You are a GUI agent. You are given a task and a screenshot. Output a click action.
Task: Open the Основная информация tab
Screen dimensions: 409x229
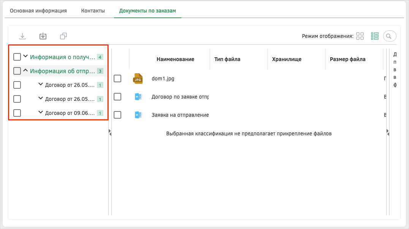pyautogui.click(x=38, y=11)
